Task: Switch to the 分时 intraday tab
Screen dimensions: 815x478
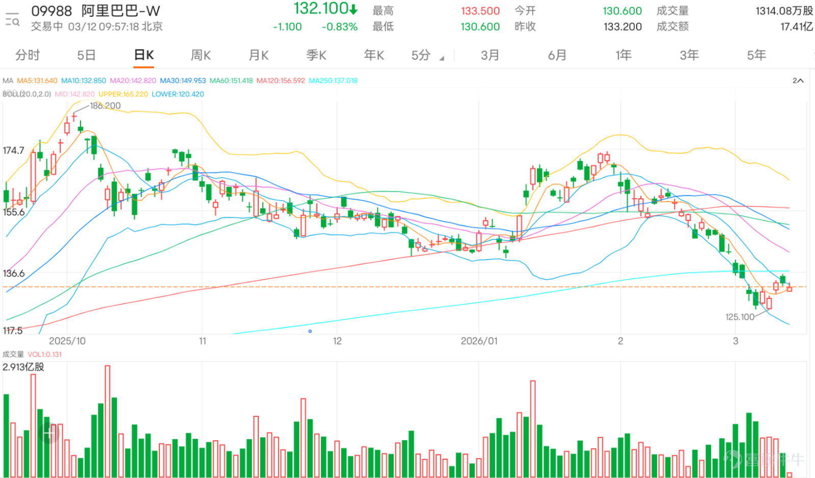Action: [28, 55]
